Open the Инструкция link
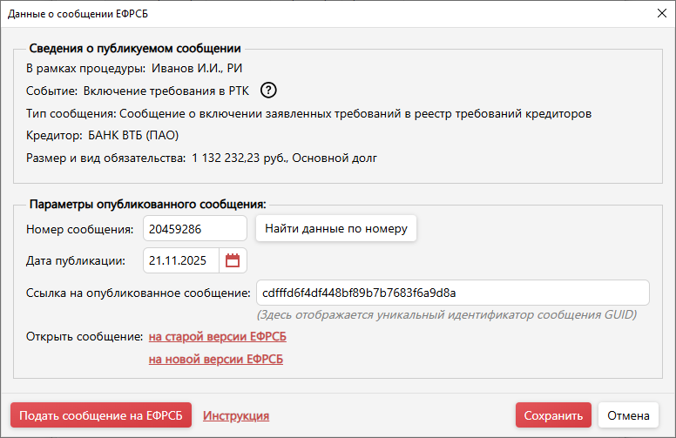Screen dimensions: 676x438 (236, 415)
